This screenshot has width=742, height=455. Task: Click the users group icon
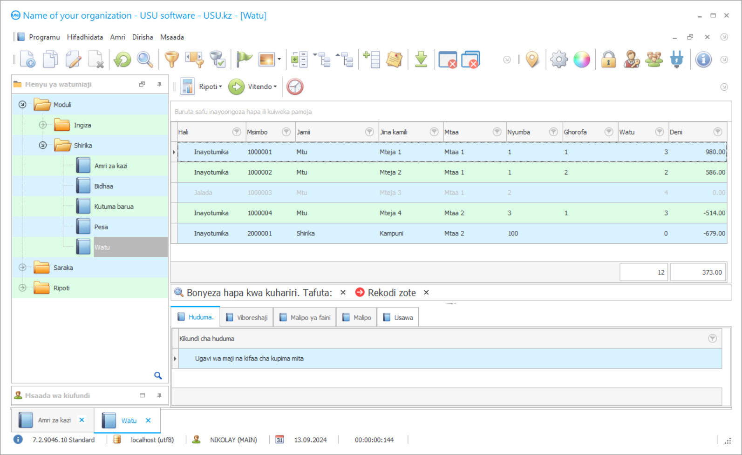pyautogui.click(x=654, y=60)
